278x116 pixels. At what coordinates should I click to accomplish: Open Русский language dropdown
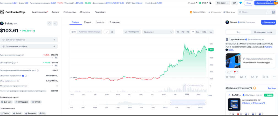click(193, 3)
